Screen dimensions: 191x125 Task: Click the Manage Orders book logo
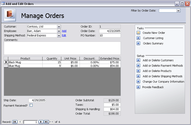(10, 15)
